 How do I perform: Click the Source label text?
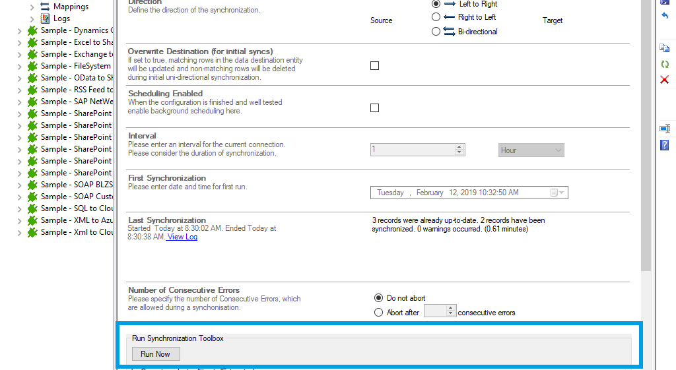coord(381,20)
